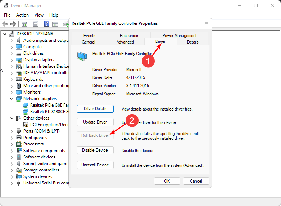The width and height of the screenshot is (281, 206).
Task: Click the Realtek RTL8188CE adapter icon
Action: (x=26, y=112)
